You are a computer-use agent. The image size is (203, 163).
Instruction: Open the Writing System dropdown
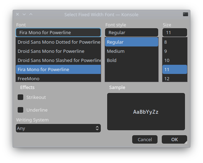(58, 128)
